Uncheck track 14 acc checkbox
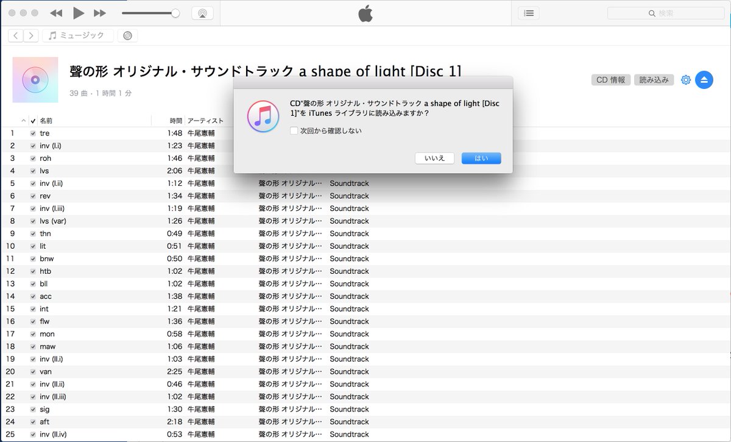The height and width of the screenshot is (442, 731). click(x=33, y=296)
